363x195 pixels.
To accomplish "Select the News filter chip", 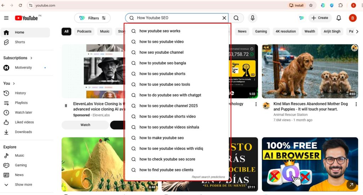I will pos(242,31).
